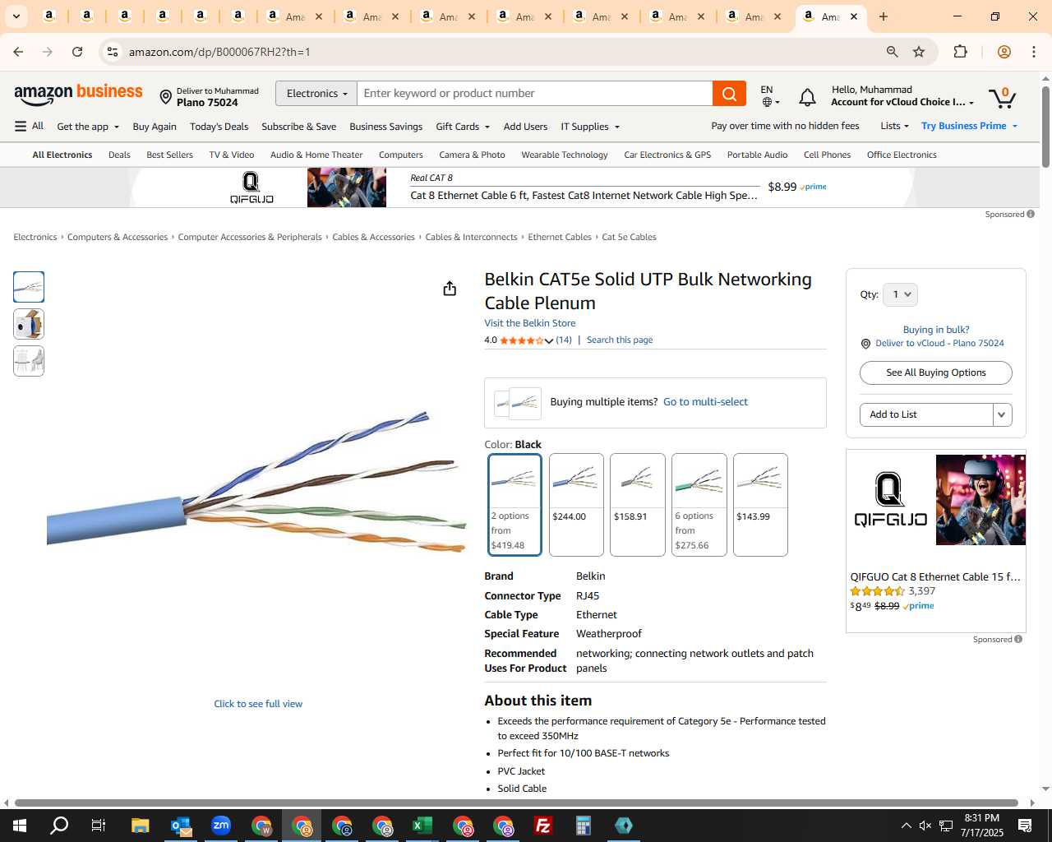Viewport: 1052px width, 842px height.
Task: Expand the Gift Cards dropdown
Action: [x=463, y=127]
